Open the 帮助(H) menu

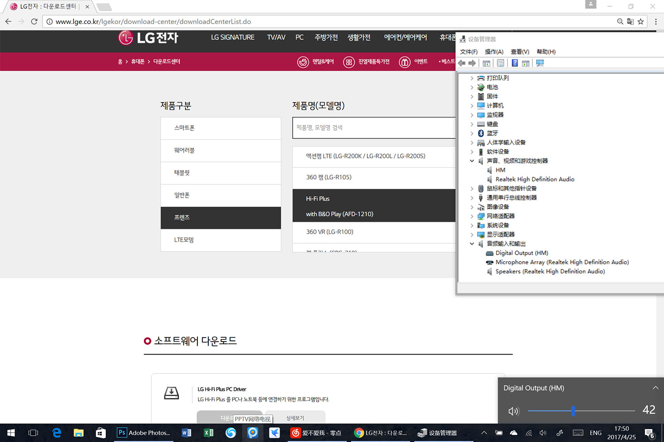[546, 52]
